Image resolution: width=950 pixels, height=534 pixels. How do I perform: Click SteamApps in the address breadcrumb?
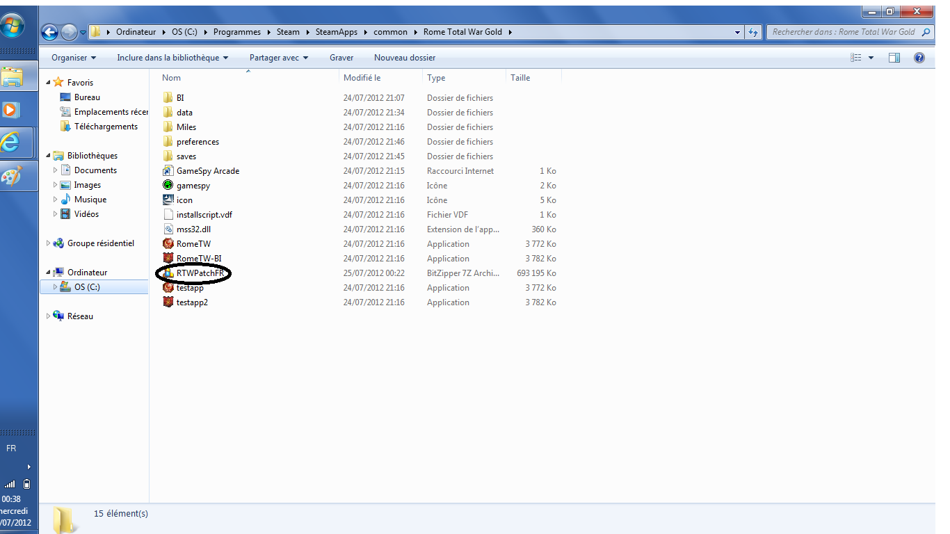335,32
